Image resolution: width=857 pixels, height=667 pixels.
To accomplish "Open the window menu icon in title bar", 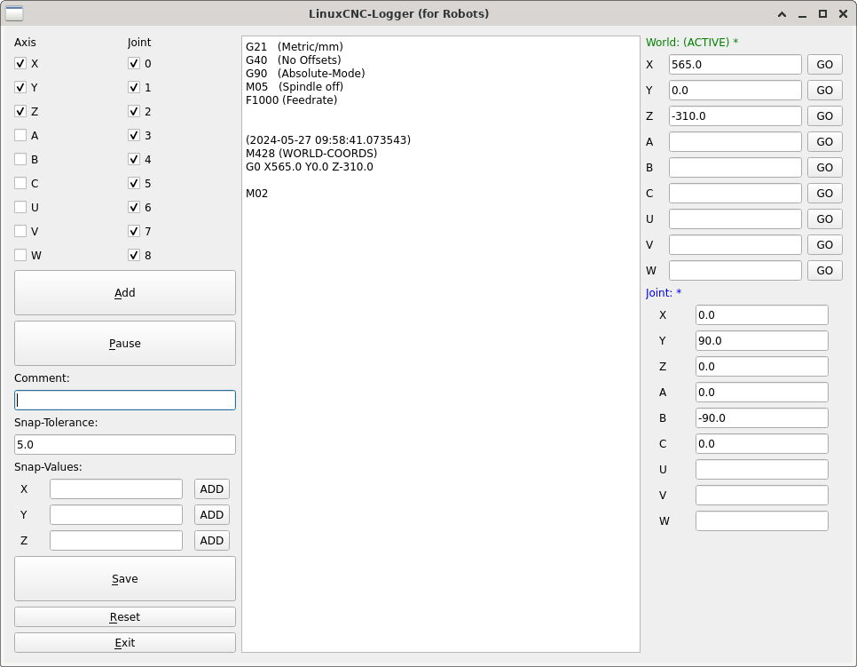I will (14, 13).
